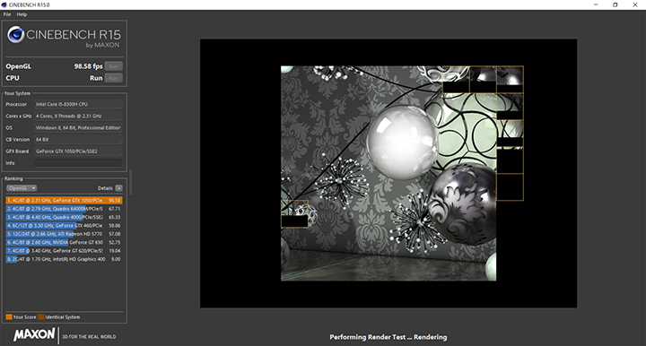Click the orange Your Score legend swatch
Viewport: 646px width, 346px height.
click(9, 316)
